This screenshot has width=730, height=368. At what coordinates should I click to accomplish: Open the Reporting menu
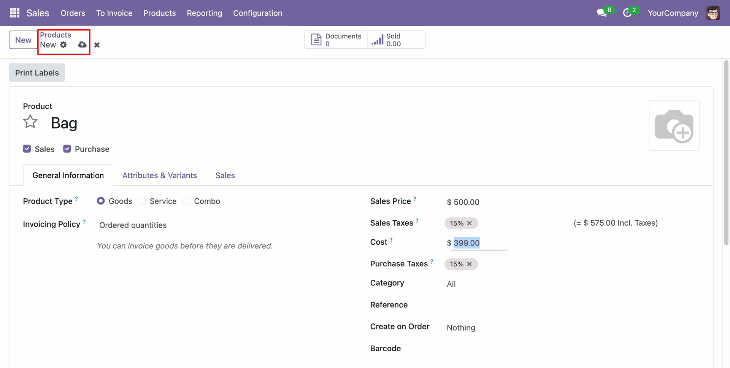click(x=204, y=13)
